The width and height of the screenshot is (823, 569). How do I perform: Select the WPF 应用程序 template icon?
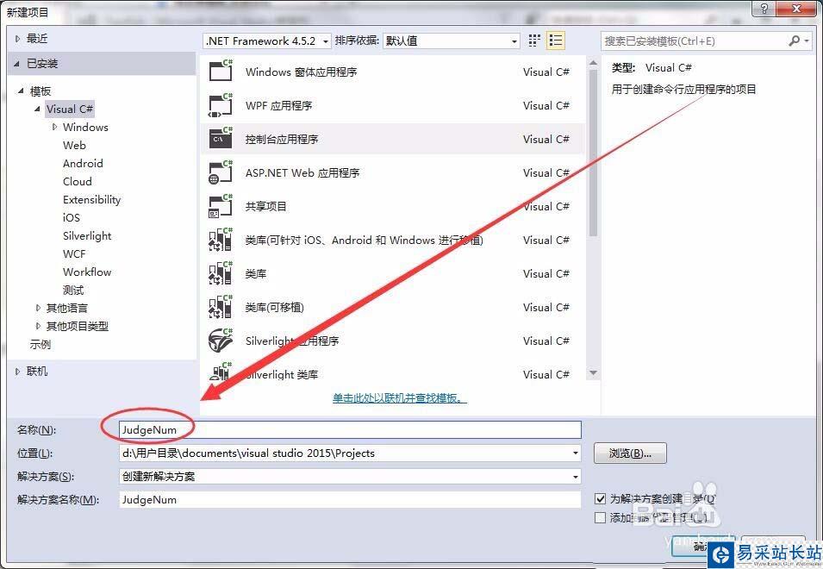coord(221,104)
